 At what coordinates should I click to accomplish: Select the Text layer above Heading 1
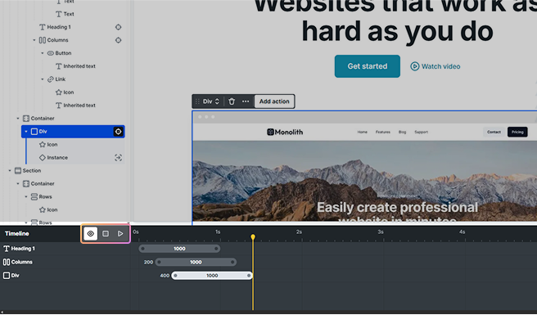[x=65, y=14]
